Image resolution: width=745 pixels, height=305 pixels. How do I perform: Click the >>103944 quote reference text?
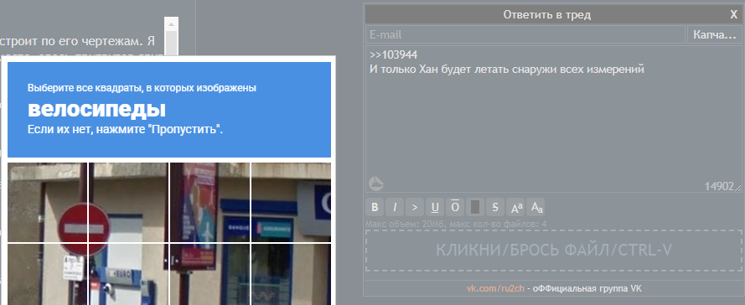tap(393, 55)
